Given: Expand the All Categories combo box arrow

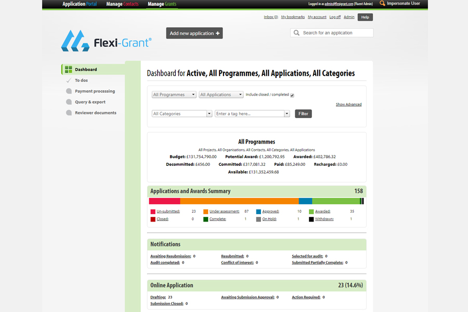Looking at the screenshot, I should pyautogui.click(x=209, y=114).
